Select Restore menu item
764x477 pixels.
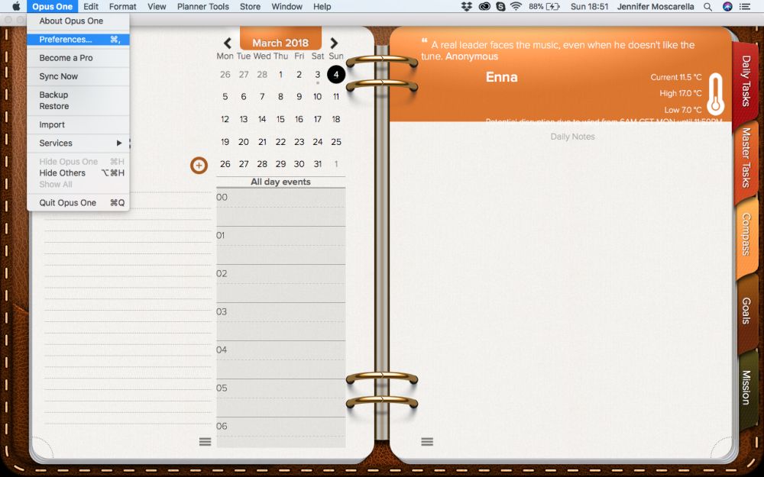(x=78, y=106)
